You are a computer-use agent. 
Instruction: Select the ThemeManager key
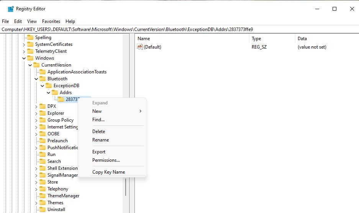[x=64, y=196]
